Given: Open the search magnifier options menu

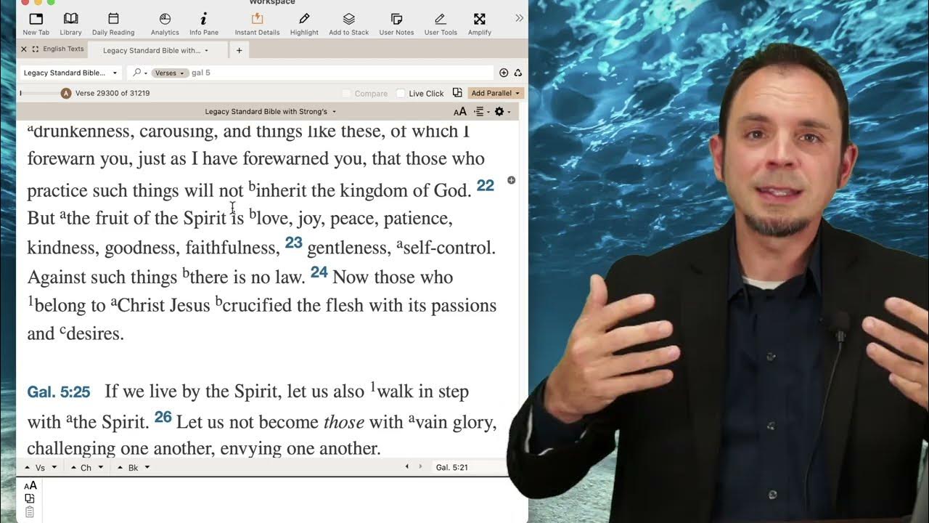Looking at the screenshot, I should [x=139, y=73].
